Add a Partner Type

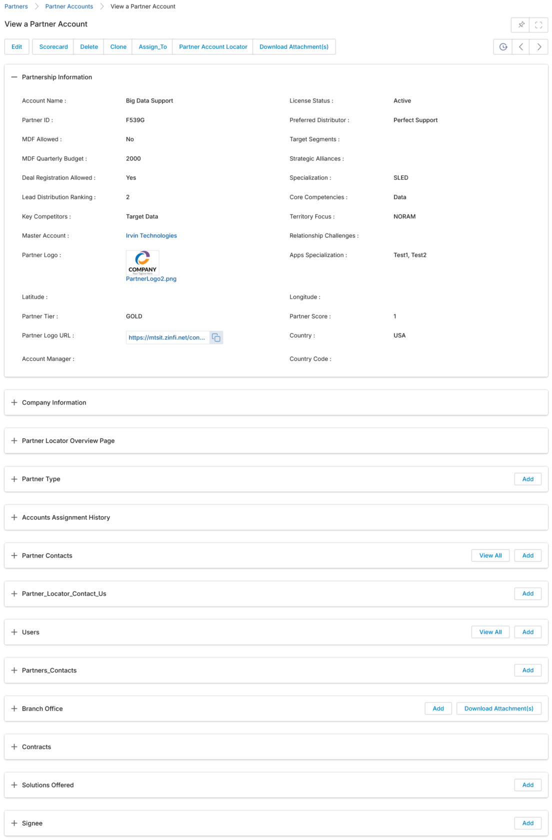pyautogui.click(x=528, y=479)
